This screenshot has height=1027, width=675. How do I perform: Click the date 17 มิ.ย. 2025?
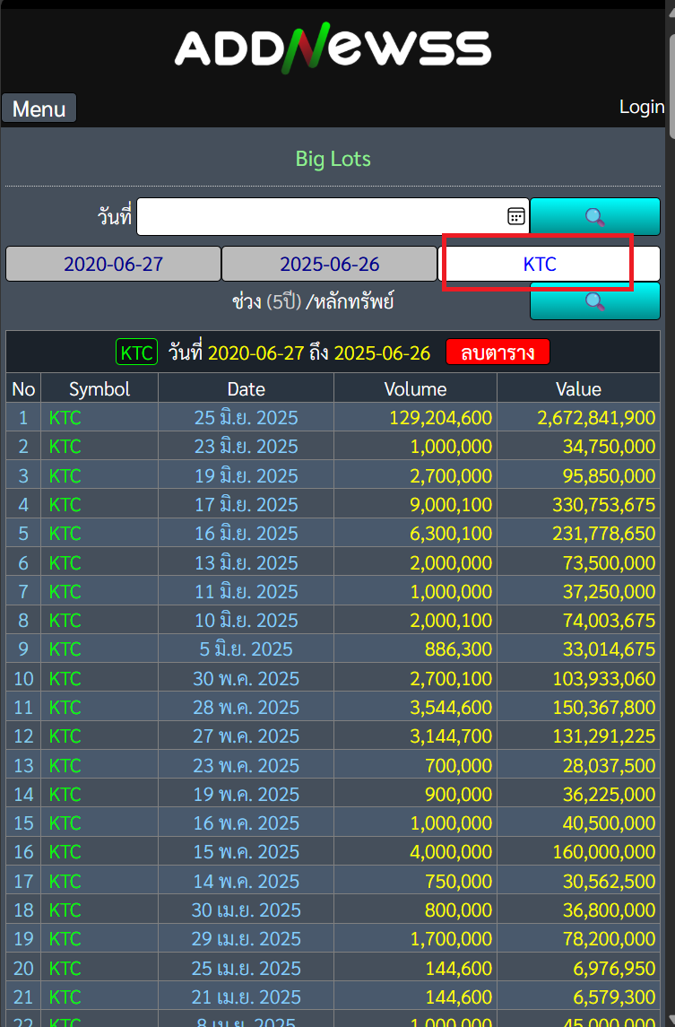(247, 504)
